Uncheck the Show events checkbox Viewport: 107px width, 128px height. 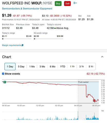tap(3, 74)
